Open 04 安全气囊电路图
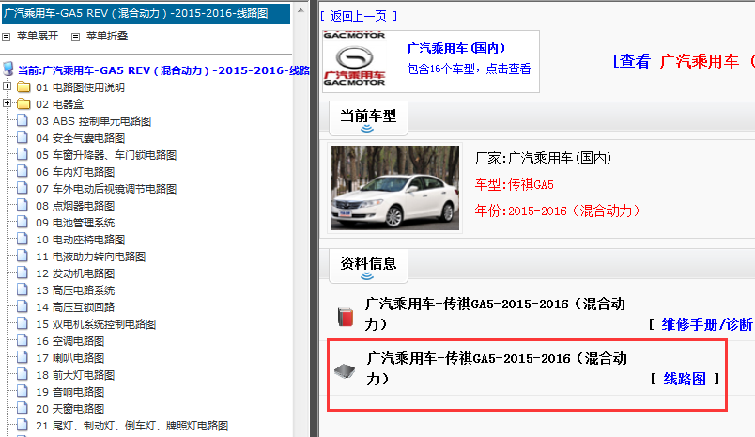Viewport: 755px width, 437px height. [x=80, y=138]
